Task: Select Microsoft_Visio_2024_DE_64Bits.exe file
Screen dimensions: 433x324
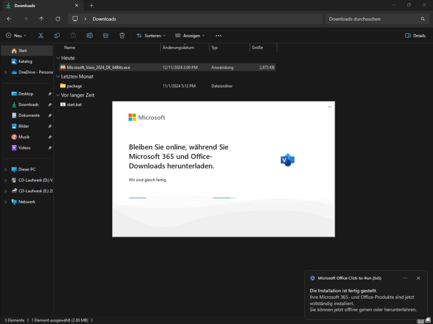Action: pos(99,67)
